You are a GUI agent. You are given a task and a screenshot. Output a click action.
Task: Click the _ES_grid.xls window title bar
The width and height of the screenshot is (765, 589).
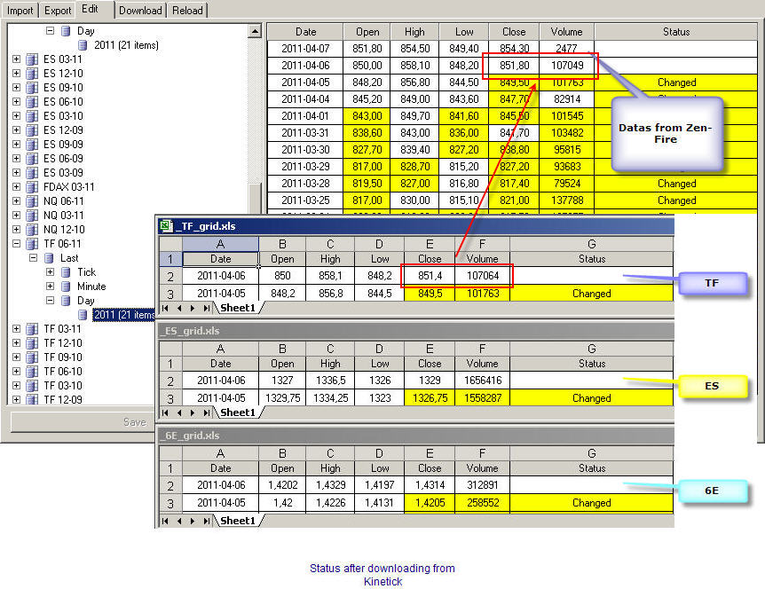[416, 331]
